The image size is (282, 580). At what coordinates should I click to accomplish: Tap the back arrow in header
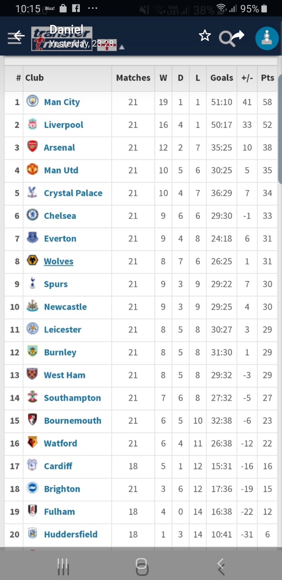tap(19, 36)
